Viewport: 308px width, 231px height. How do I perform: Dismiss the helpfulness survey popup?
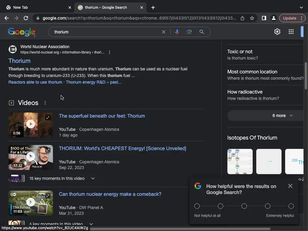click(x=290, y=186)
